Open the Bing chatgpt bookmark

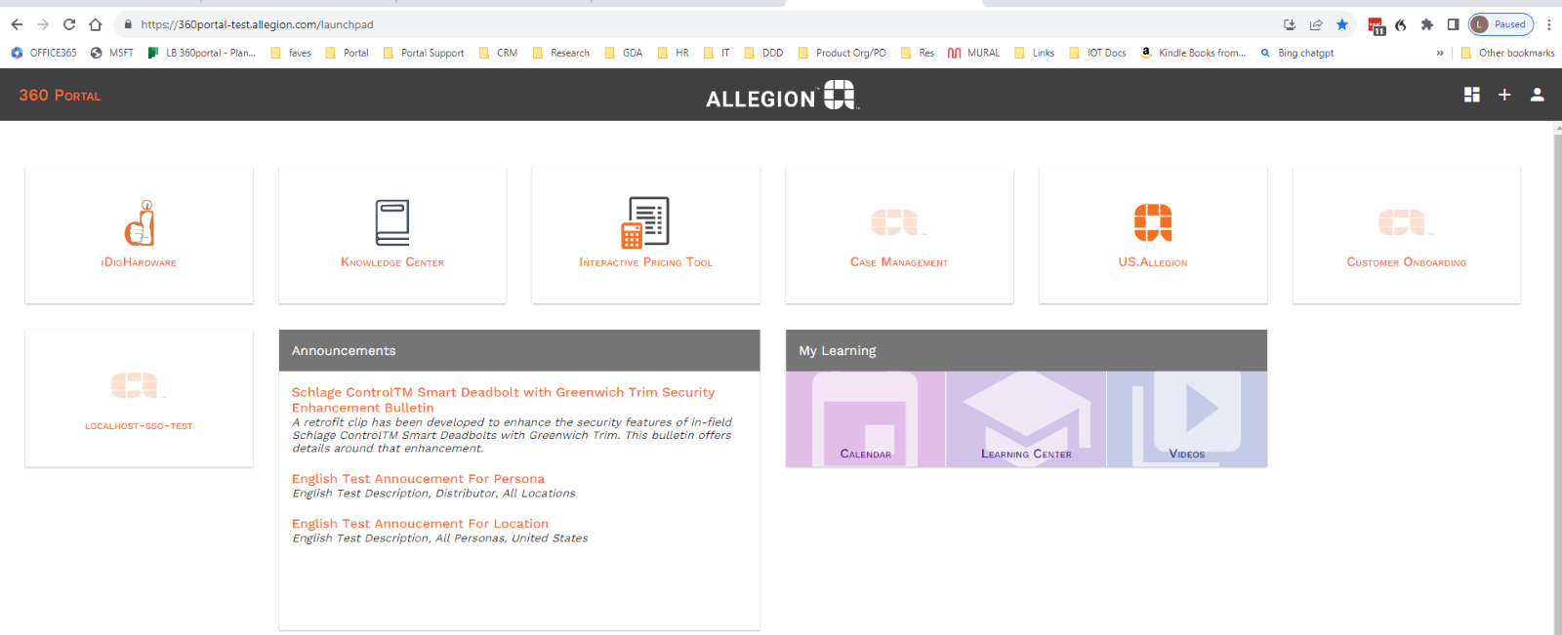pos(1296,53)
